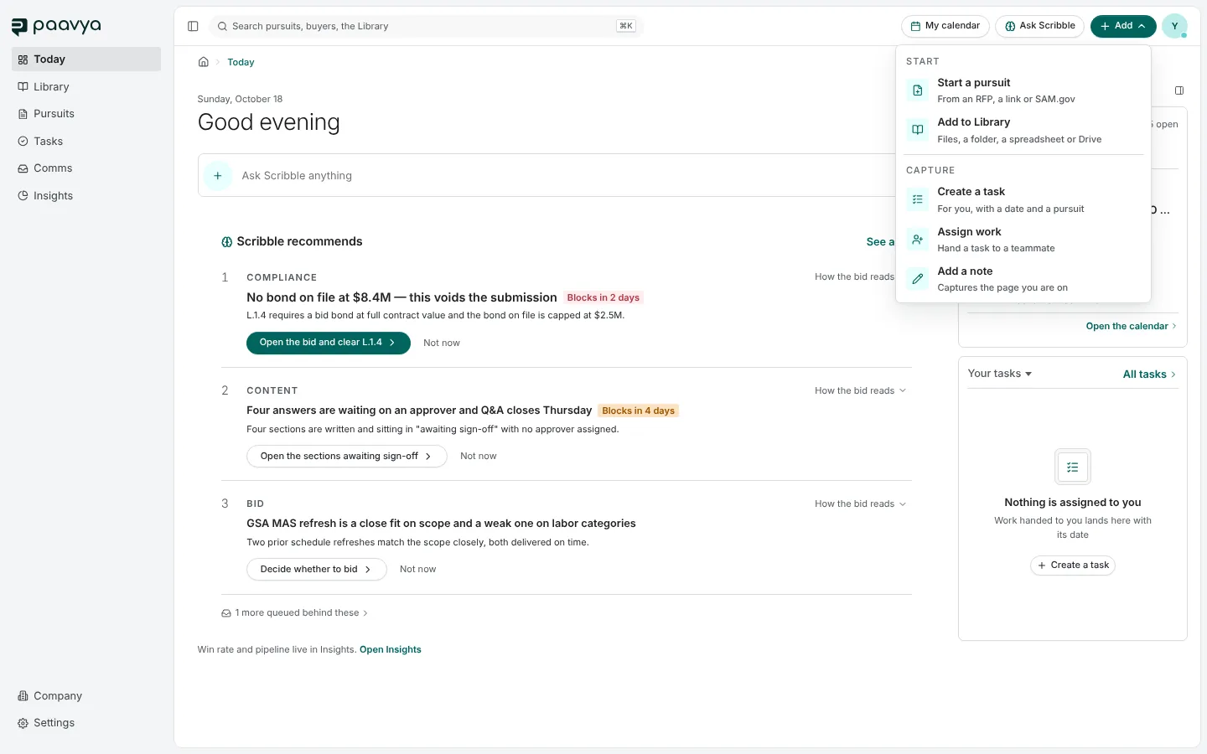Viewport: 1207px width, 754px height.
Task: Expand How the bid reads for BID
Action: pyautogui.click(x=860, y=504)
